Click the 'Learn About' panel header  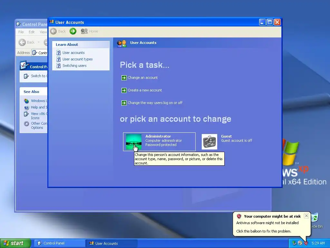pos(81,45)
